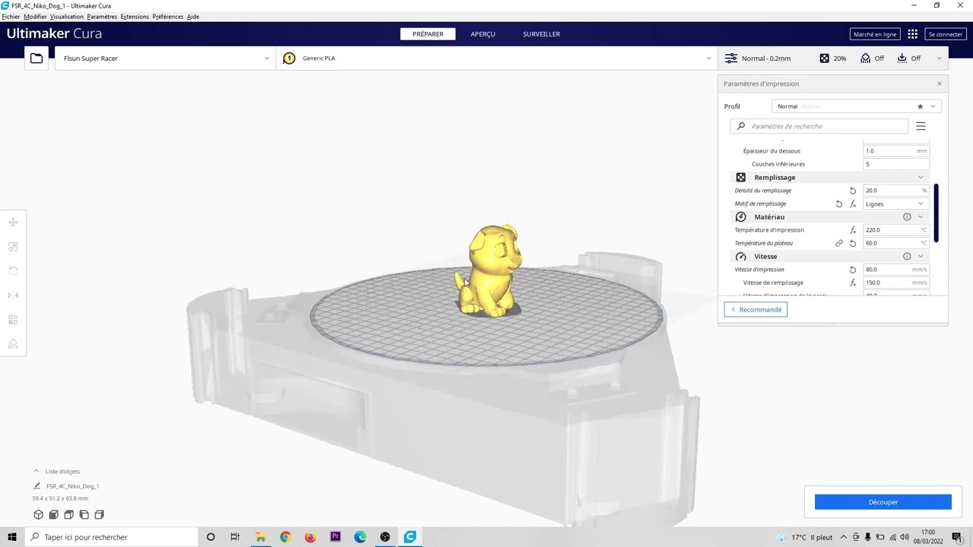
Task: Select the Rotate tool in left toolbar
Action: (x=13, y=271)
